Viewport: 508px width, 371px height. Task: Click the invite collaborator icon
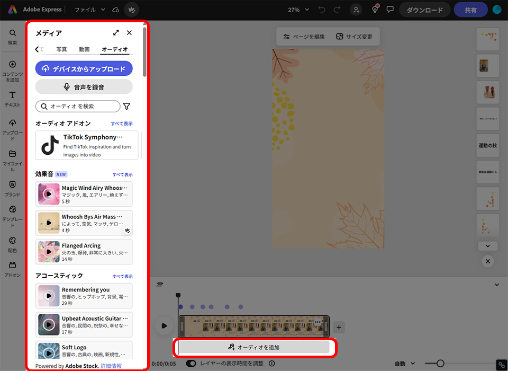pos(357,10)
